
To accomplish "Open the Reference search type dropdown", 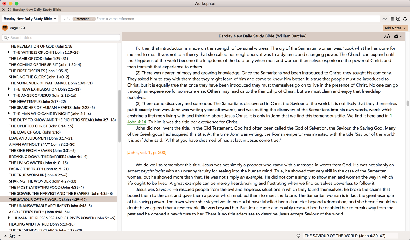I will (x=84, y=19).
